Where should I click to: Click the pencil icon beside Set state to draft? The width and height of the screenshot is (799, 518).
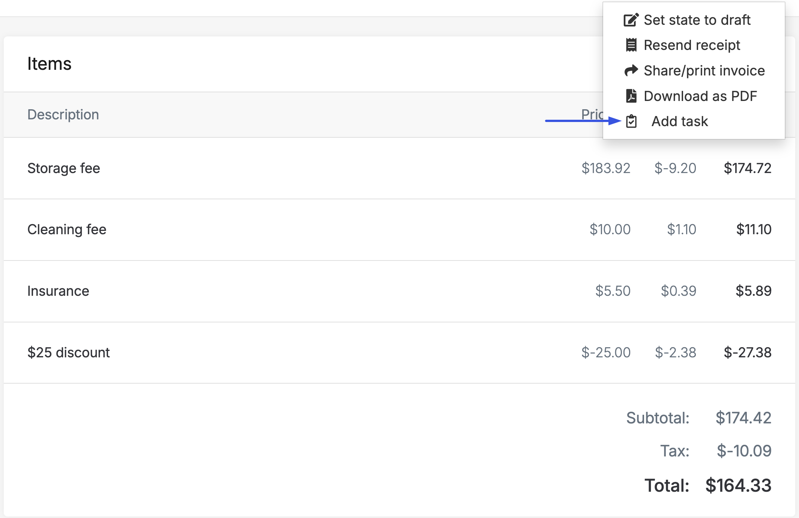[631, 20]
